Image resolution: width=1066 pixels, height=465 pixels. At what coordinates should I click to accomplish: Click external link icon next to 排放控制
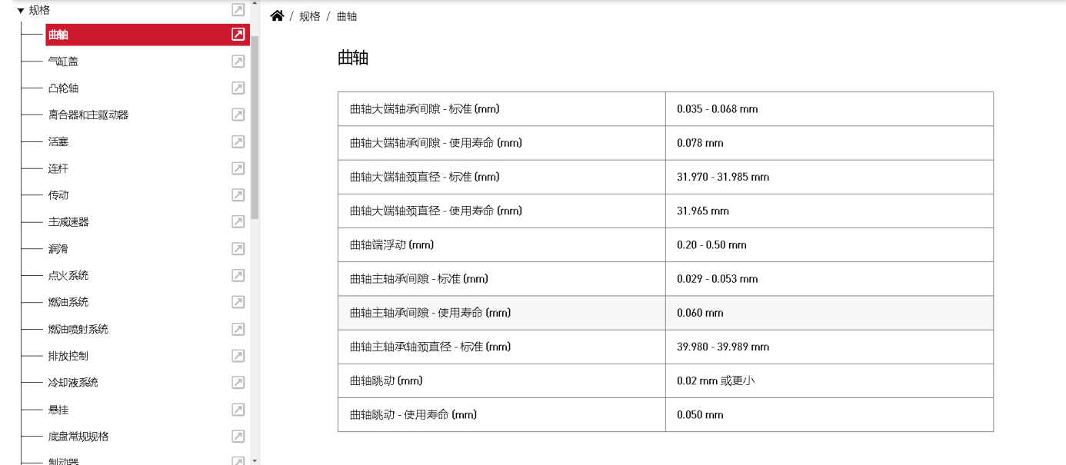(238, 355)
